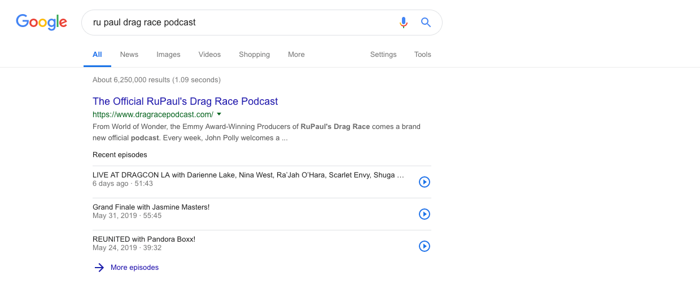Click the Google logo
Viewport: 700px width, 289px height.
point(41,22)
